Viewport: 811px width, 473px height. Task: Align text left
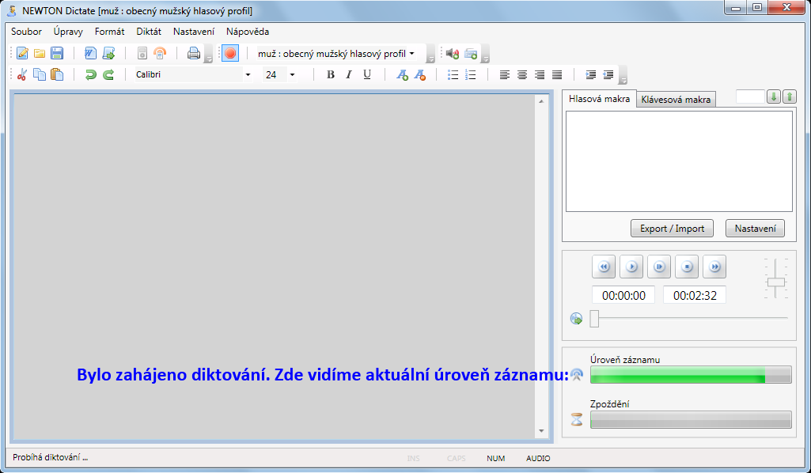coord(505,75)
